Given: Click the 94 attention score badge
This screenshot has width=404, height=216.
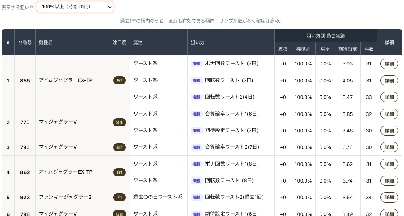Looking at the screenshot, I should [x=119, y=122].
